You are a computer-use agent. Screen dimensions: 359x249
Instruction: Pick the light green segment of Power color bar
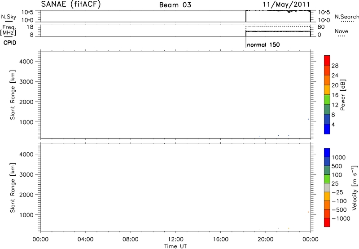point(327,99)
